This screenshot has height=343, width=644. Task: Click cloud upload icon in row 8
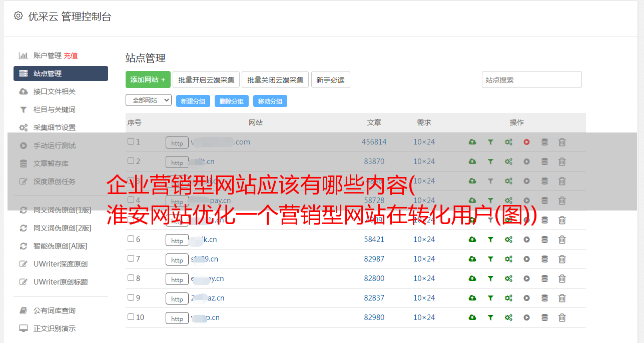pyautogui.click(x=472, y=278)
